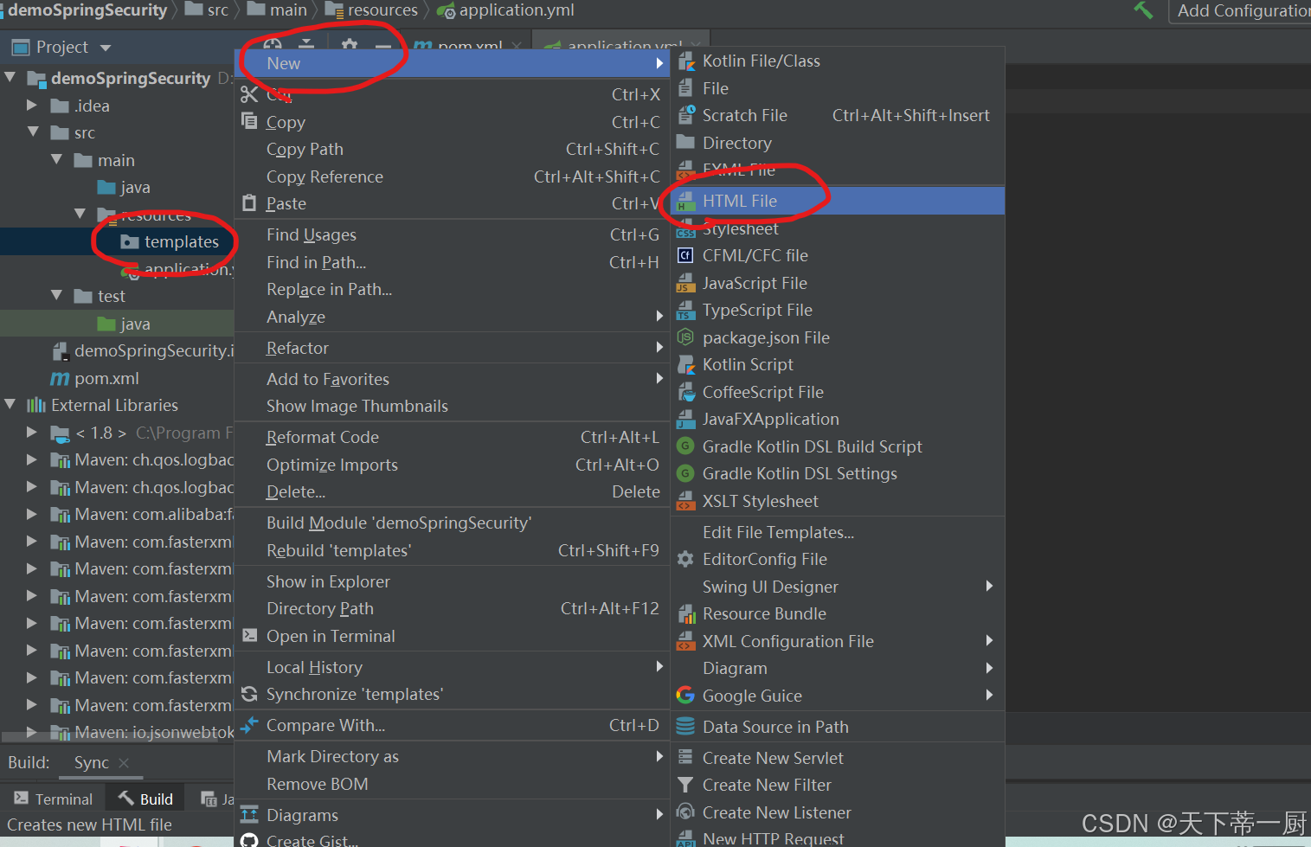Open the New submenu

pyautogui.click(x=453, y=63)
